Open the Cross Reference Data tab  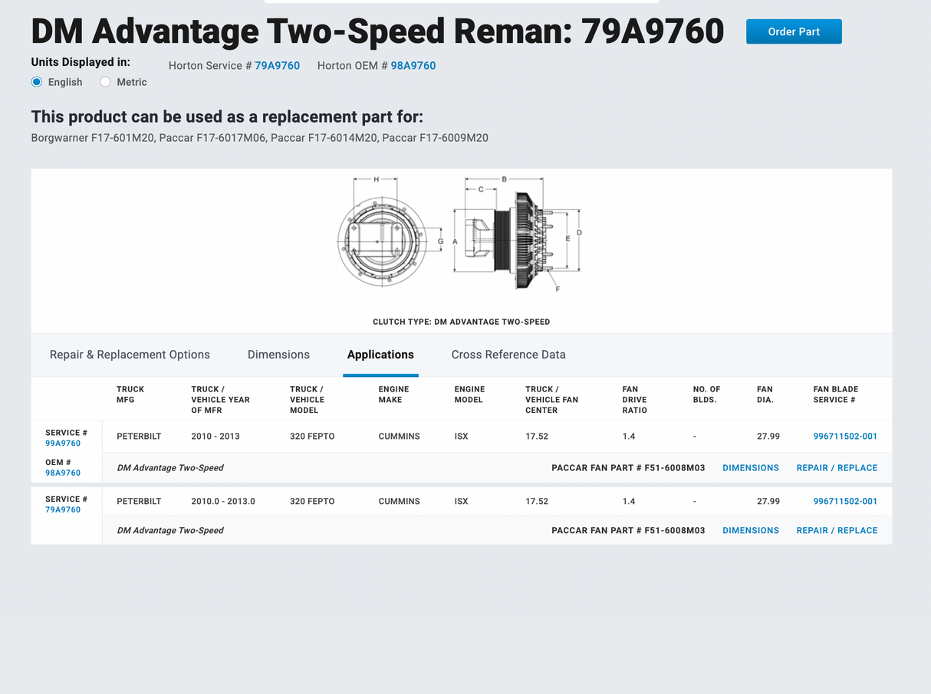pyautogui.click(x=508, y=355)
